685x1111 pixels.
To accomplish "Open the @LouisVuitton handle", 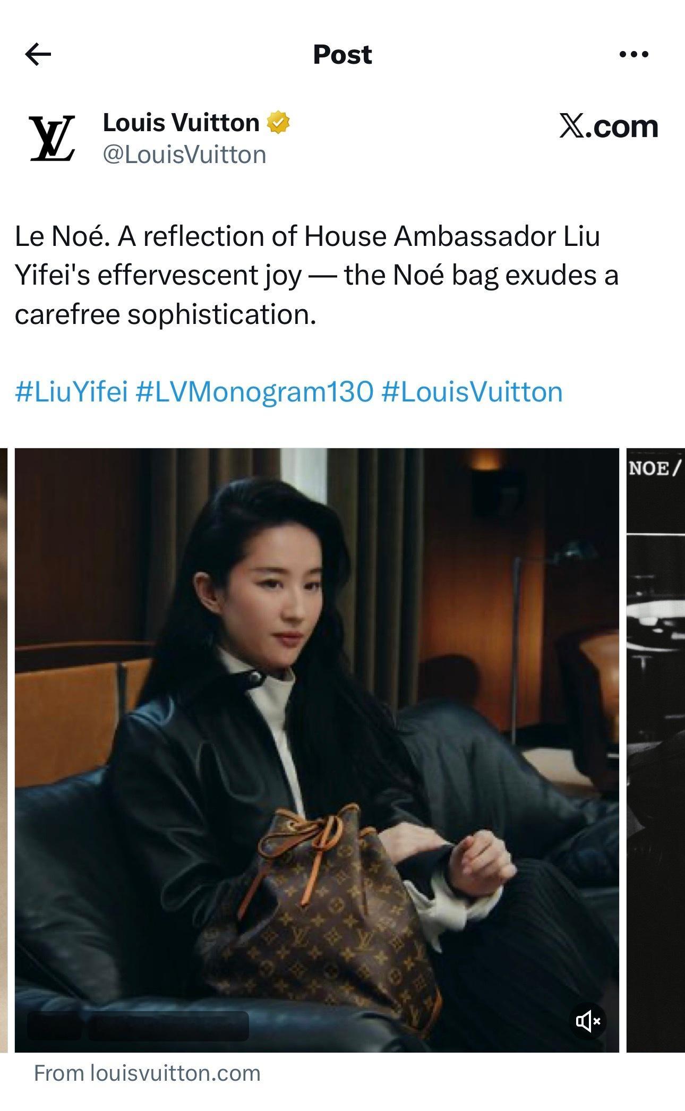I will (184, 155).
